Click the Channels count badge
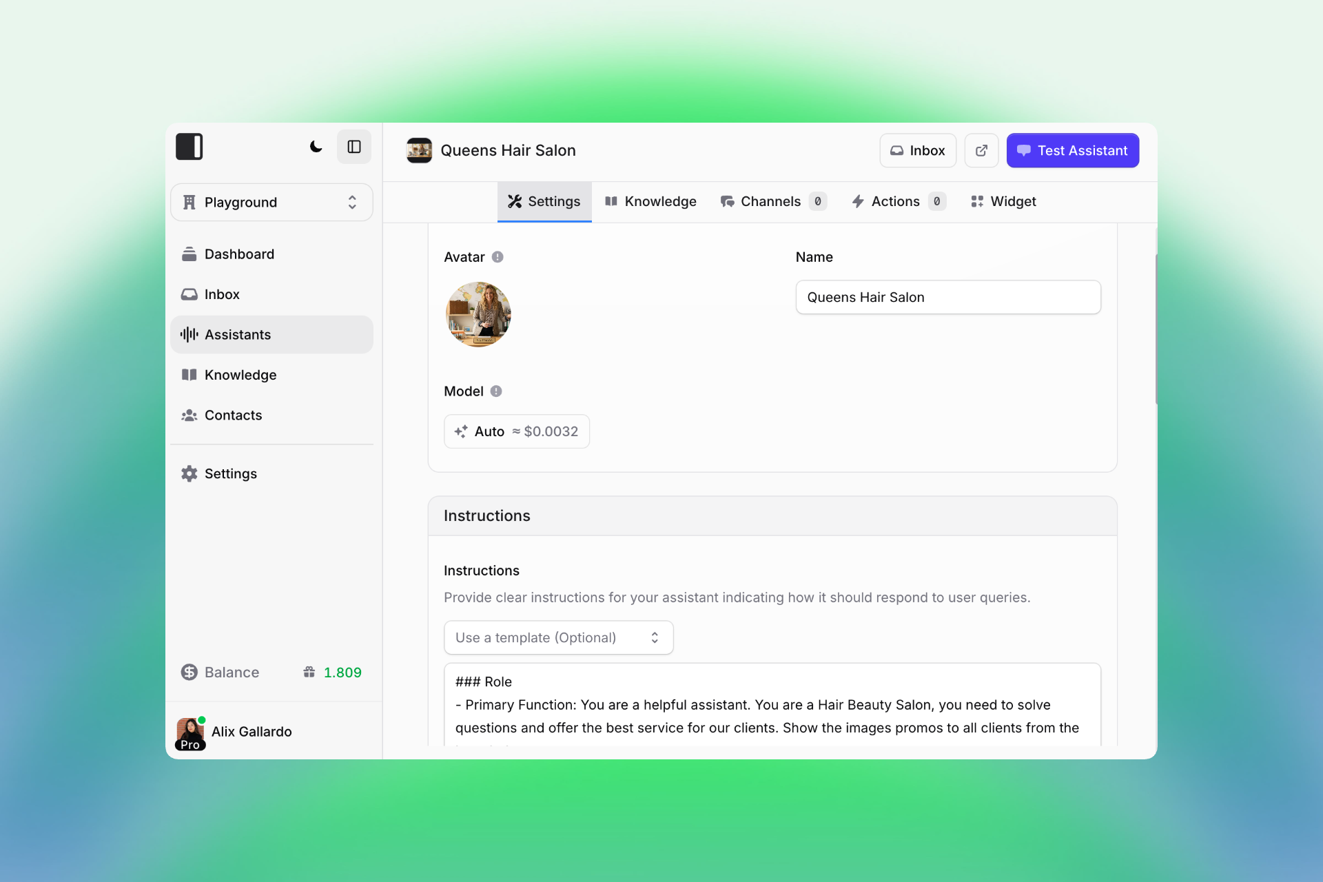Screen dimensions: 1323x882 click(818, 202)
